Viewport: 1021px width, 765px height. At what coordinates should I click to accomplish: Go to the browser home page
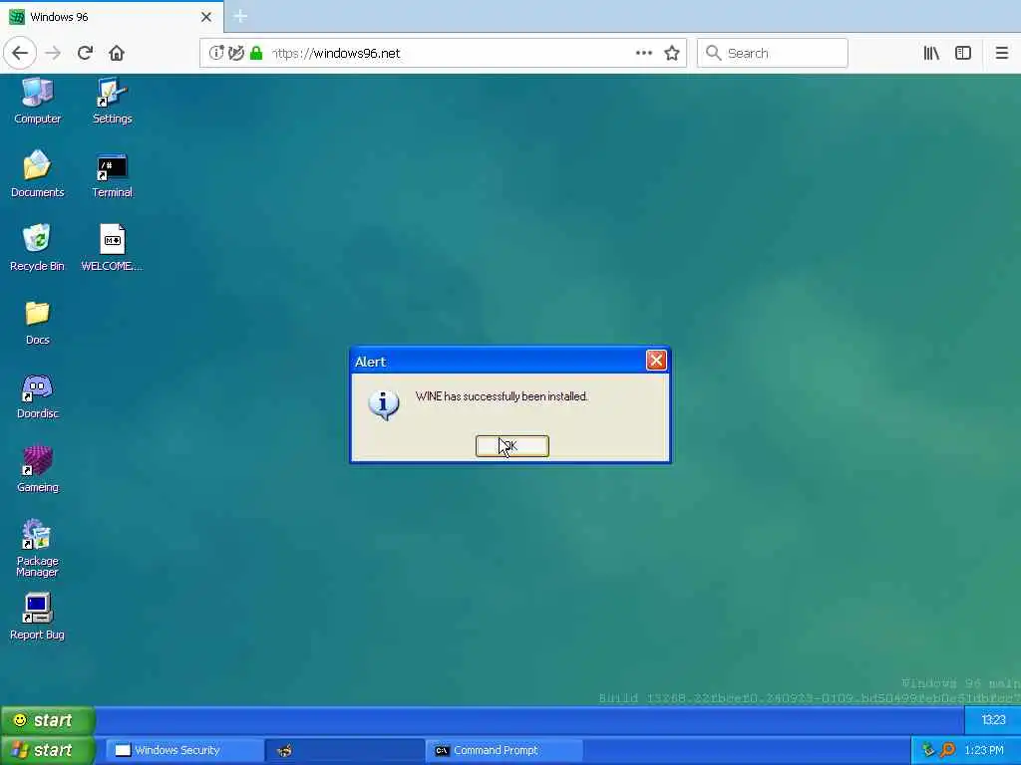(x=117, y=53)
